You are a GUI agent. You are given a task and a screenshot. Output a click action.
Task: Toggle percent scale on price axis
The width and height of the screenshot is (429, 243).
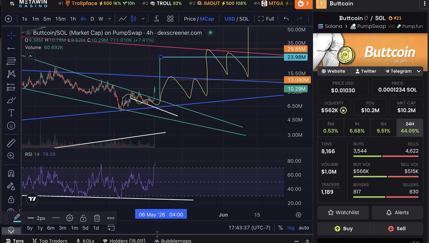coord(281,228)
